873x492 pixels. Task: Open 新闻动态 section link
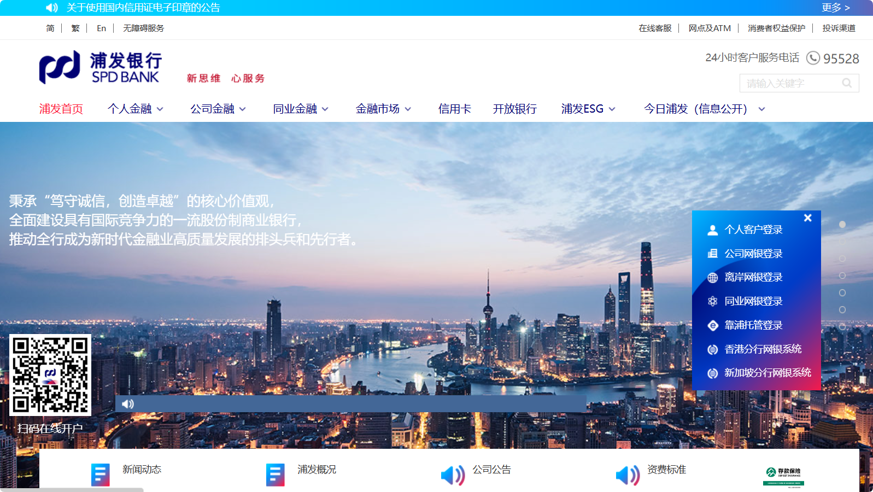[142, 470]
